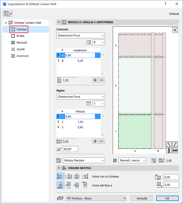
Task: Open the row count dropdown showing 3
Action: [99, 104]
